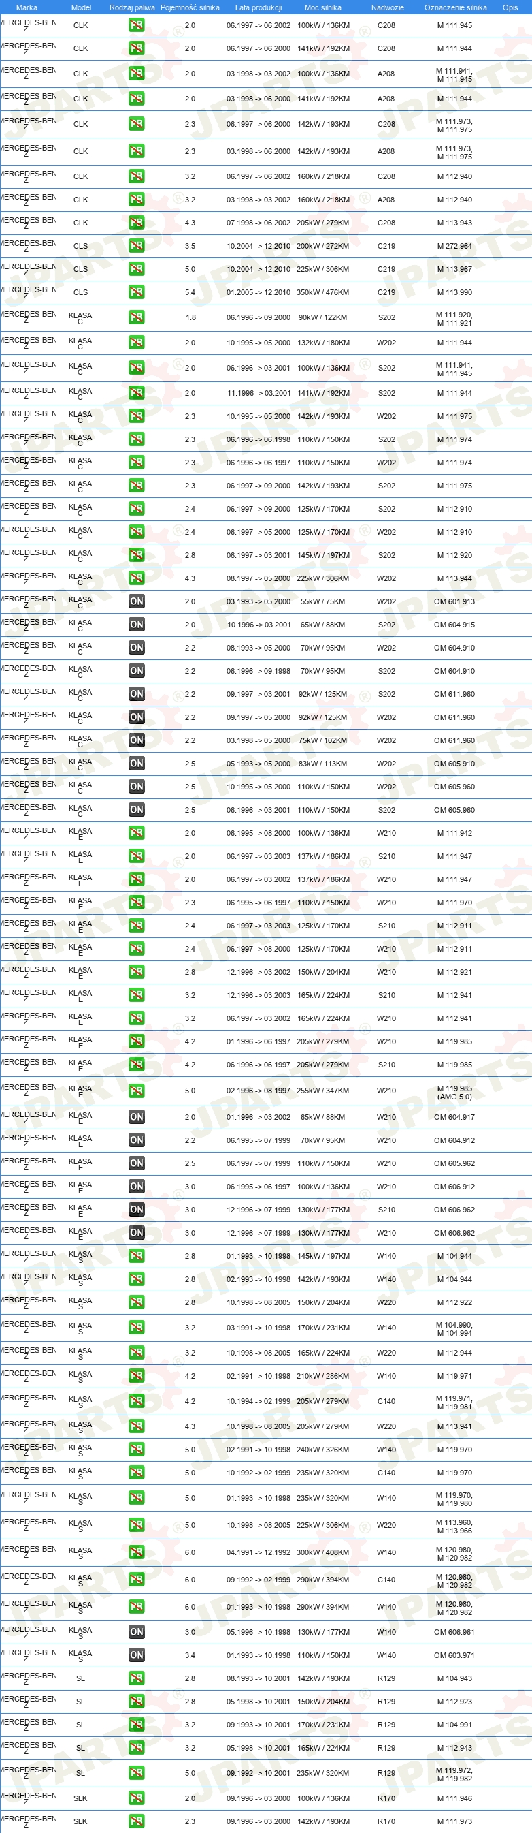This screenshot has width=532, height=1833.
Task: Click petrol icon in Klasa C M 112.920 row
Action: coord(136,555)
